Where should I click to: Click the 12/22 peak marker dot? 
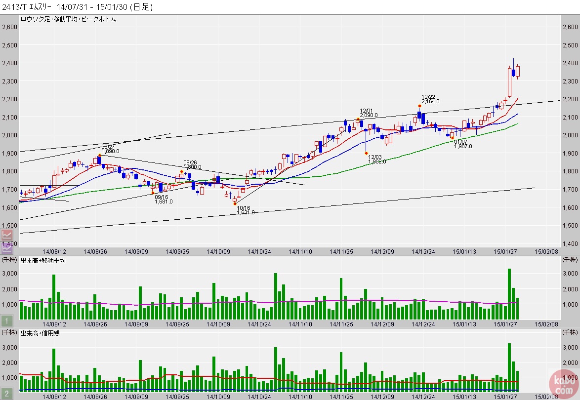point(419,106)
